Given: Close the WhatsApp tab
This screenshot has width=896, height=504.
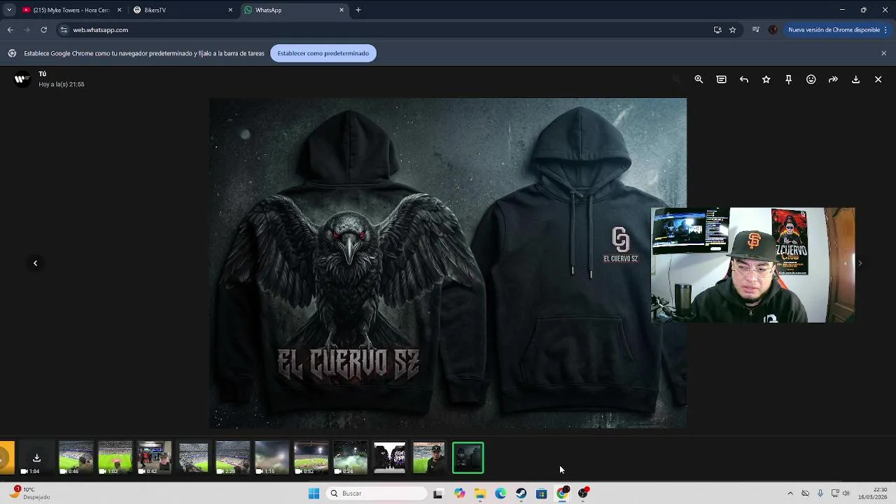Looking at the screenshot, I should point(342,10).
